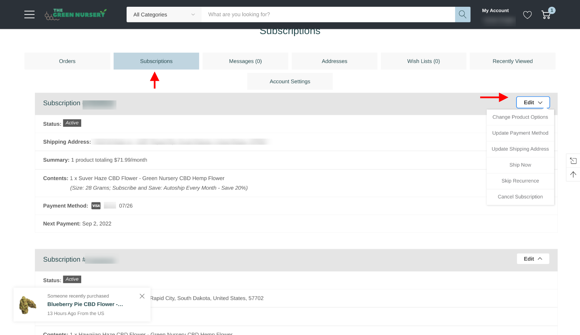Screen dimensions: 580x335
Task: Close the recent purchase popup
Action: 142,296
